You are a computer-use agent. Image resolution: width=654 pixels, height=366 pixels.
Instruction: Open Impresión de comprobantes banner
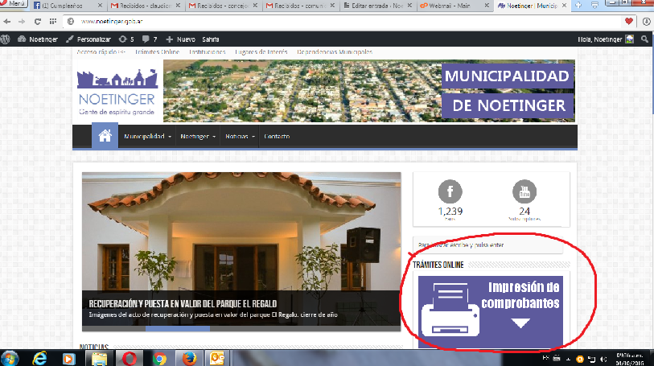(x=491, y=311)
